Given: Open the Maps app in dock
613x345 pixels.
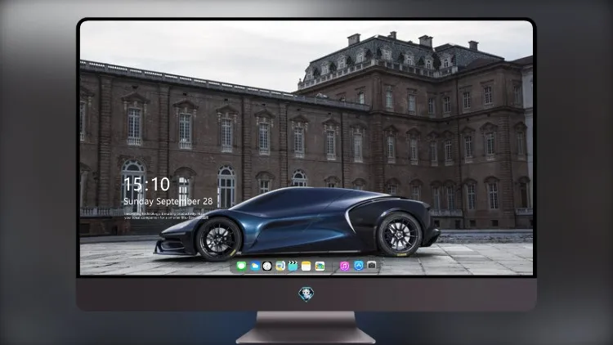Looking at the screenshot, I should [x=280, y=267].
